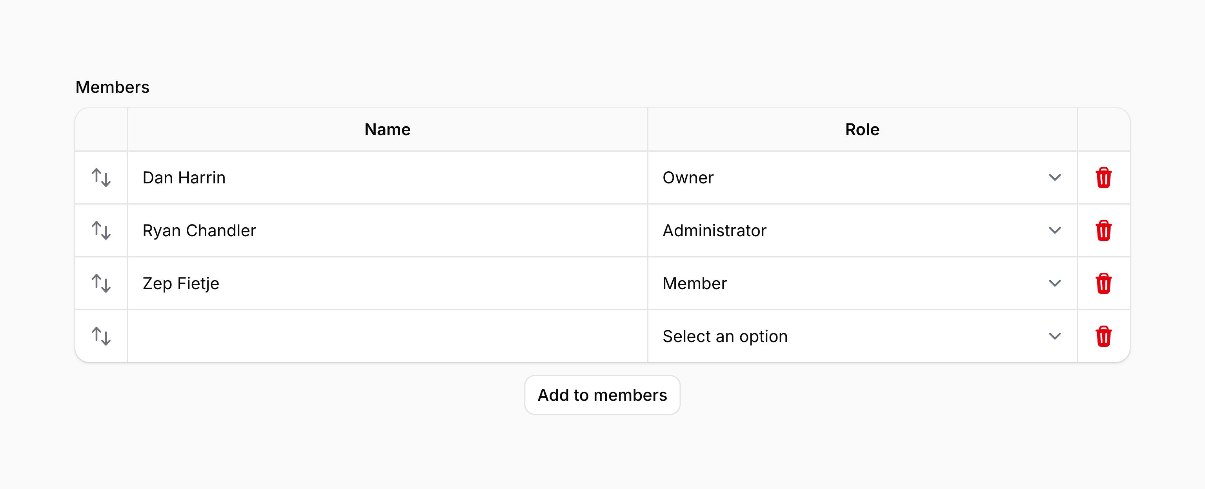Click the Members section label

(112, 87)
